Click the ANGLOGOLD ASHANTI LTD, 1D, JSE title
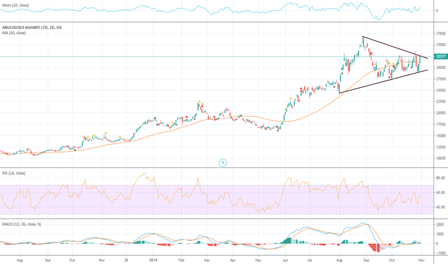The image size is (448, 264). [x=32, y=27]
